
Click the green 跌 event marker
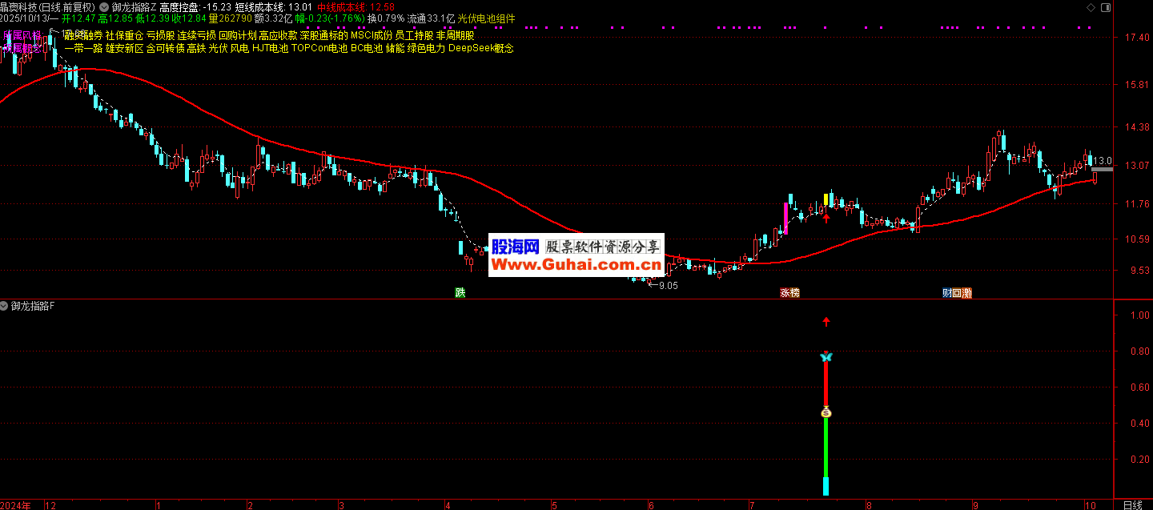tap(460, 293)
